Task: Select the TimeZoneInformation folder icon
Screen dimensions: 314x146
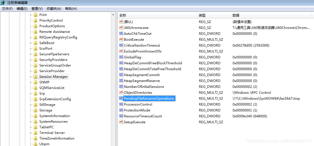Action: point(36,138)
